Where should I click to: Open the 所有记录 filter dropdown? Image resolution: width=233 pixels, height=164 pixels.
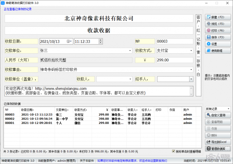(229, 109)
